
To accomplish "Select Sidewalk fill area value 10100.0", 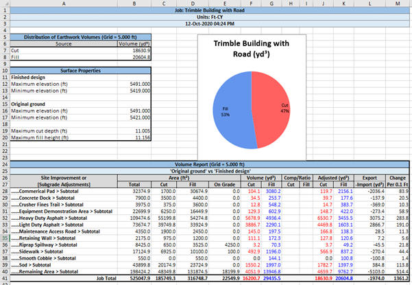I will 193,251.
